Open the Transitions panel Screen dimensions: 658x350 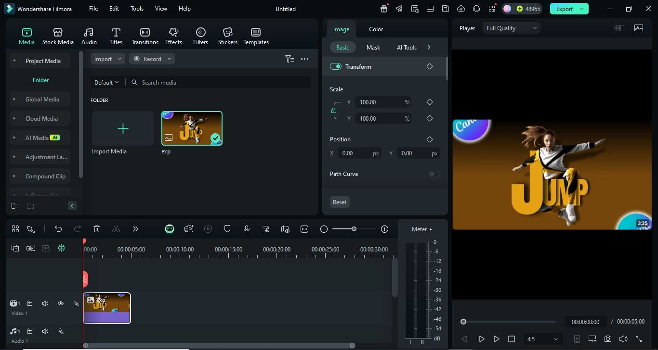tap(145, 37)
